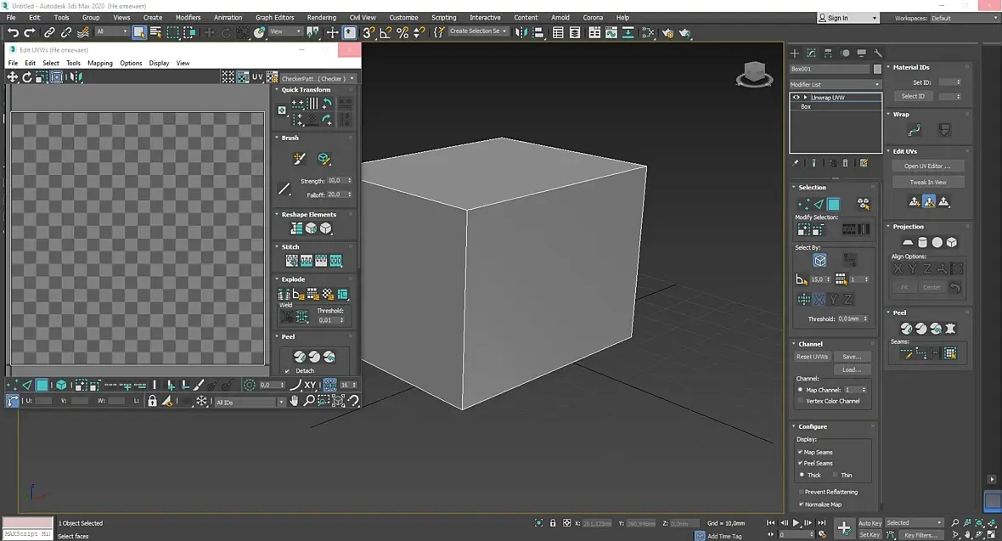The image size is (1002, 541).
Task: Click the Undo arrow in main toolbar
Action: [13, 32]
